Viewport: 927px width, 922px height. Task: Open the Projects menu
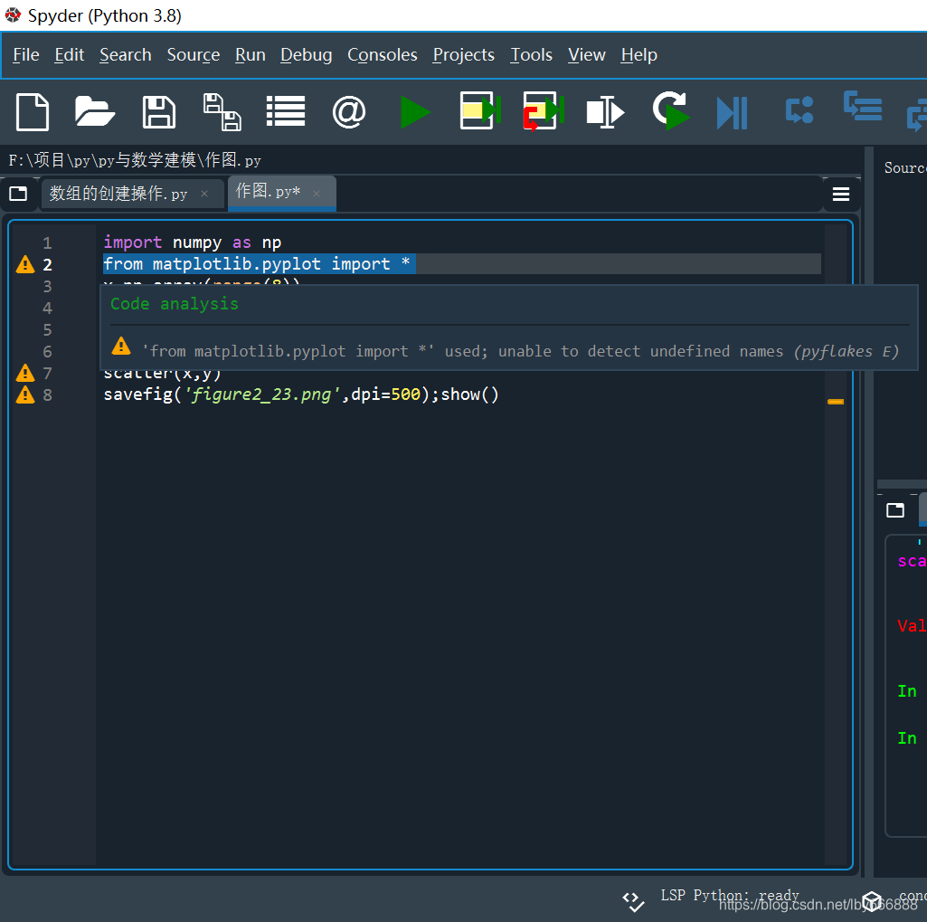pyautogui.click(x=463, y=55)
